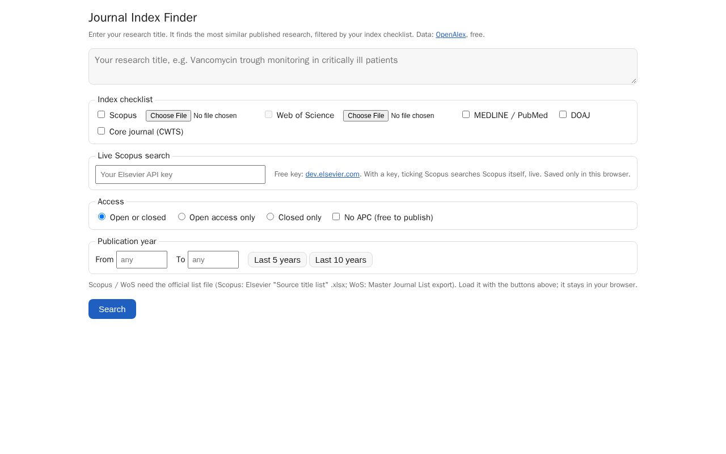Click the From year input
The image size is (726, 454).
click(142, 260)
